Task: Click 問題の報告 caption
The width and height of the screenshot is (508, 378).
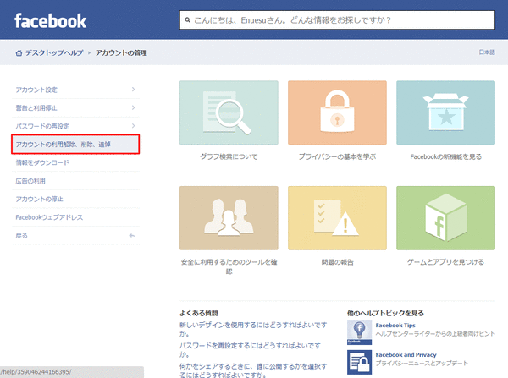Action: [x=337, y=262]
